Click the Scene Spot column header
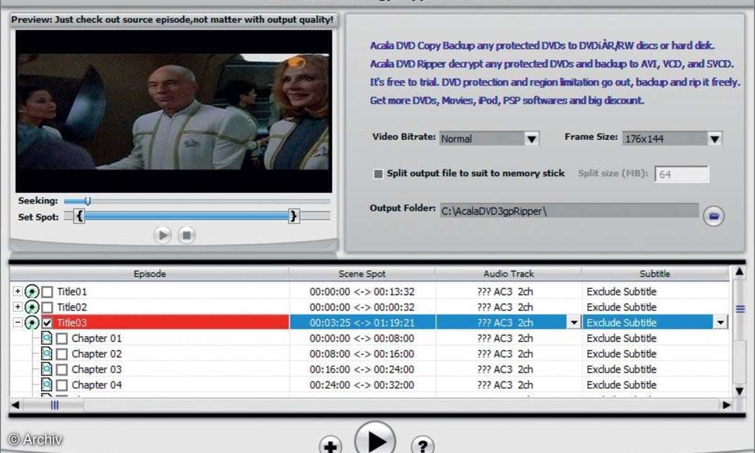The image size is (755, 453). 361,274
